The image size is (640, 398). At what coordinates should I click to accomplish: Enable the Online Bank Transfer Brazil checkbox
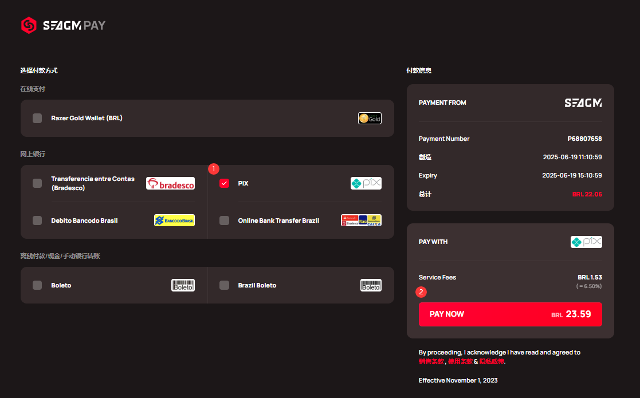(x=224, y=220)
